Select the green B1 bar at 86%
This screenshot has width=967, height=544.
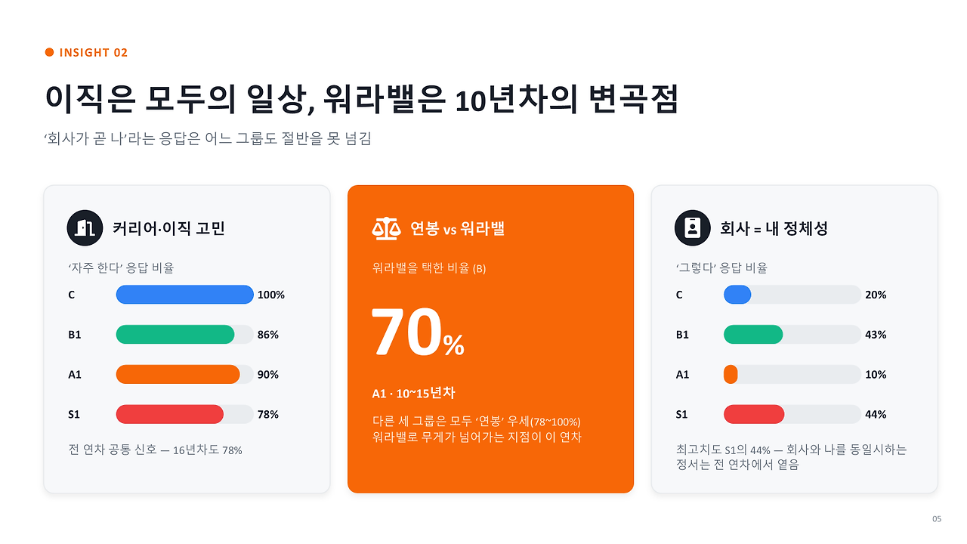click(175, 335)
